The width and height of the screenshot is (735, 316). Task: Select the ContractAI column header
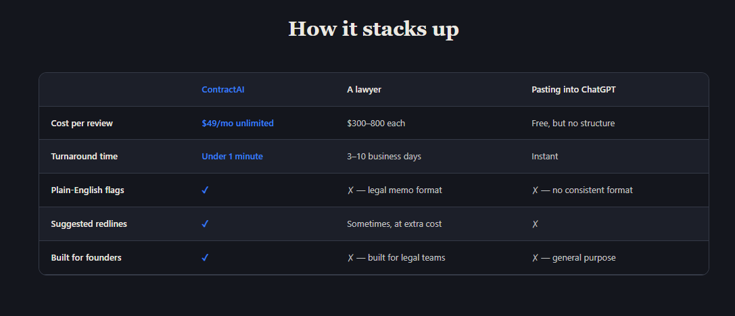click(222, 89)
